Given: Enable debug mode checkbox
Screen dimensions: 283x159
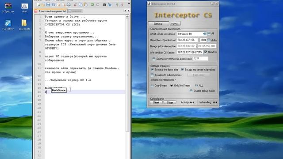Looking at the screenshot, I should point(191,91).
